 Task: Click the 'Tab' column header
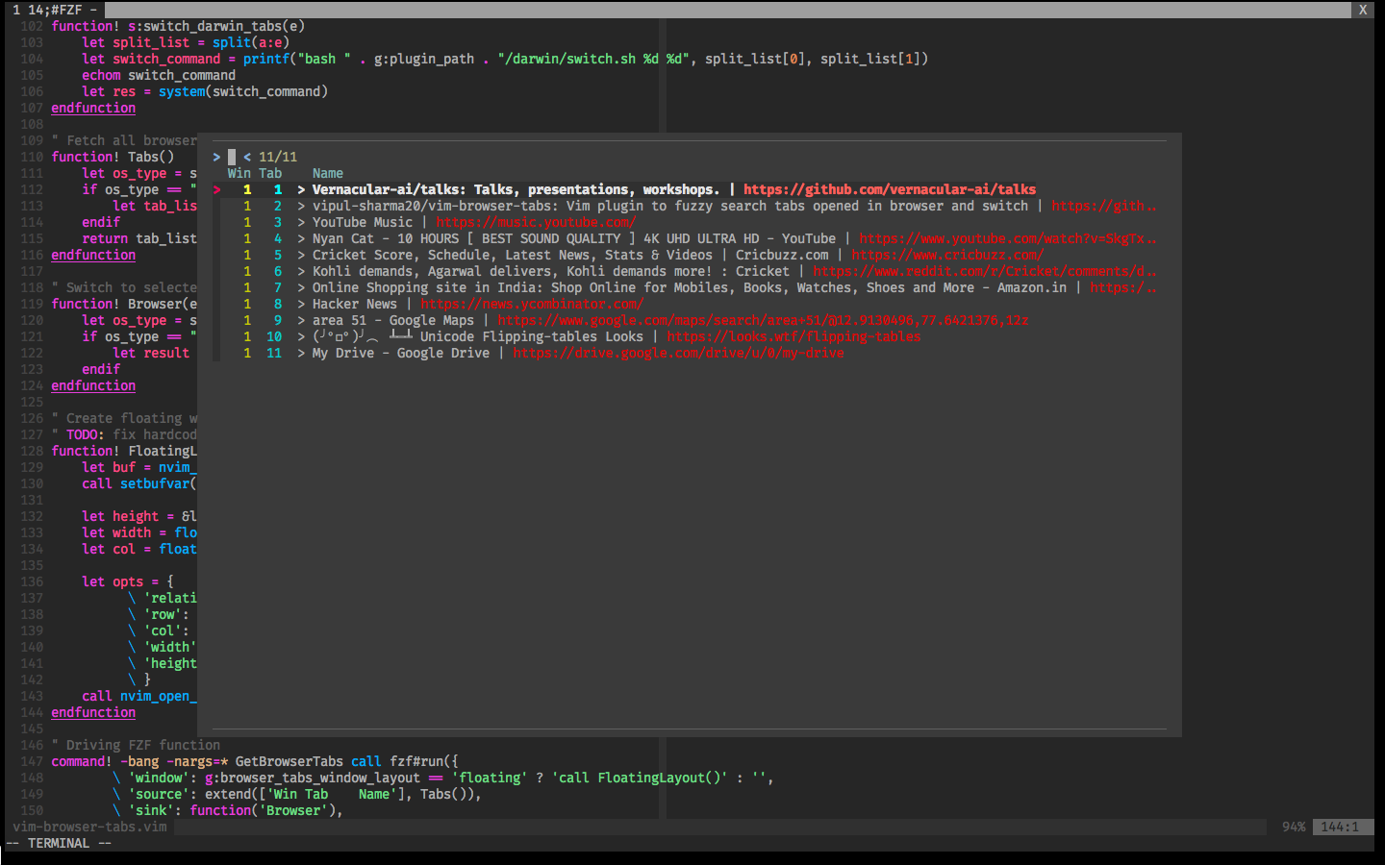point(270,173)
